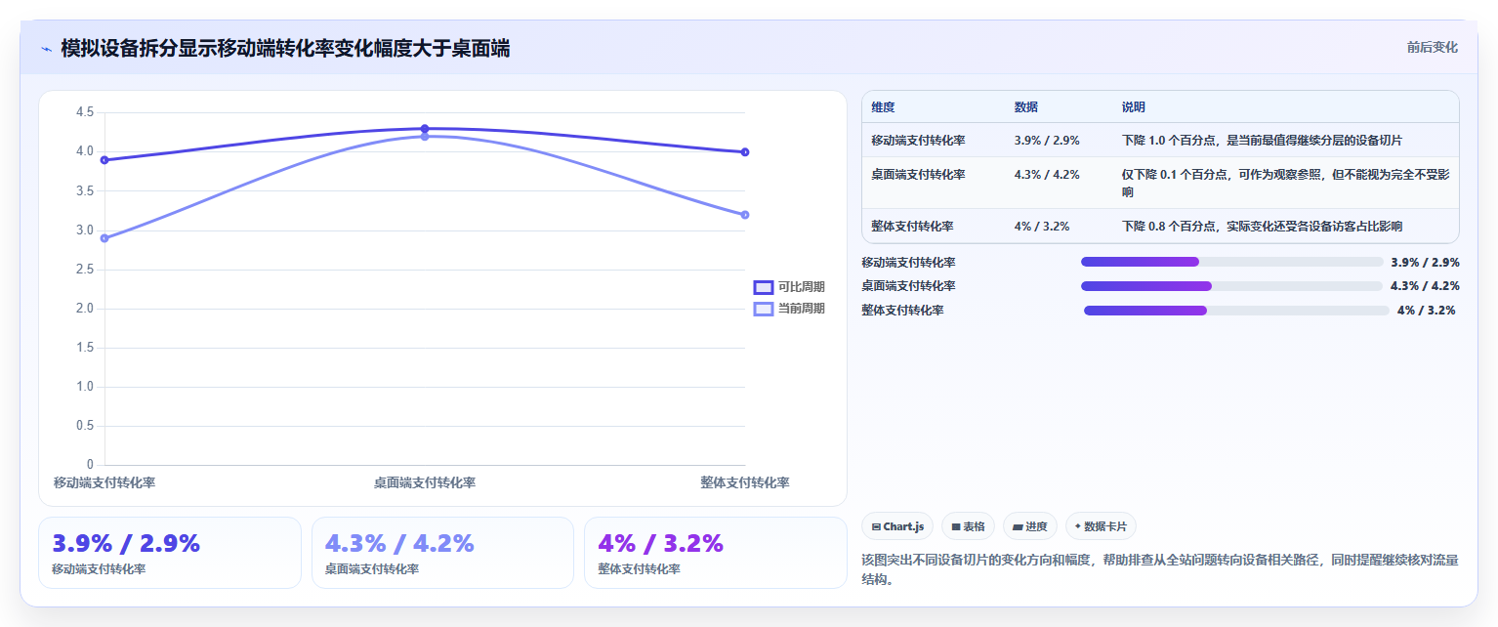
Task: Click the 桌面端支付转化率 label beside its progress bar
Action: [909, 286]
